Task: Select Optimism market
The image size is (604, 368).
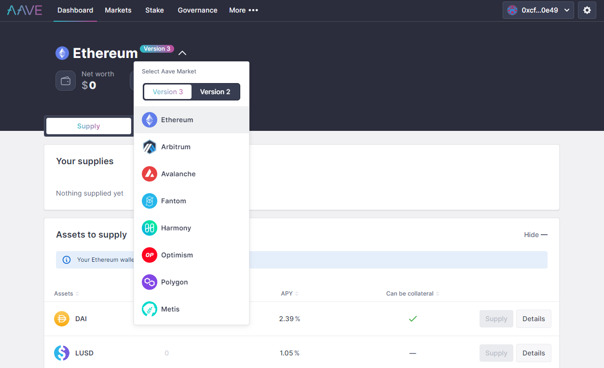Action: (192, 255)
